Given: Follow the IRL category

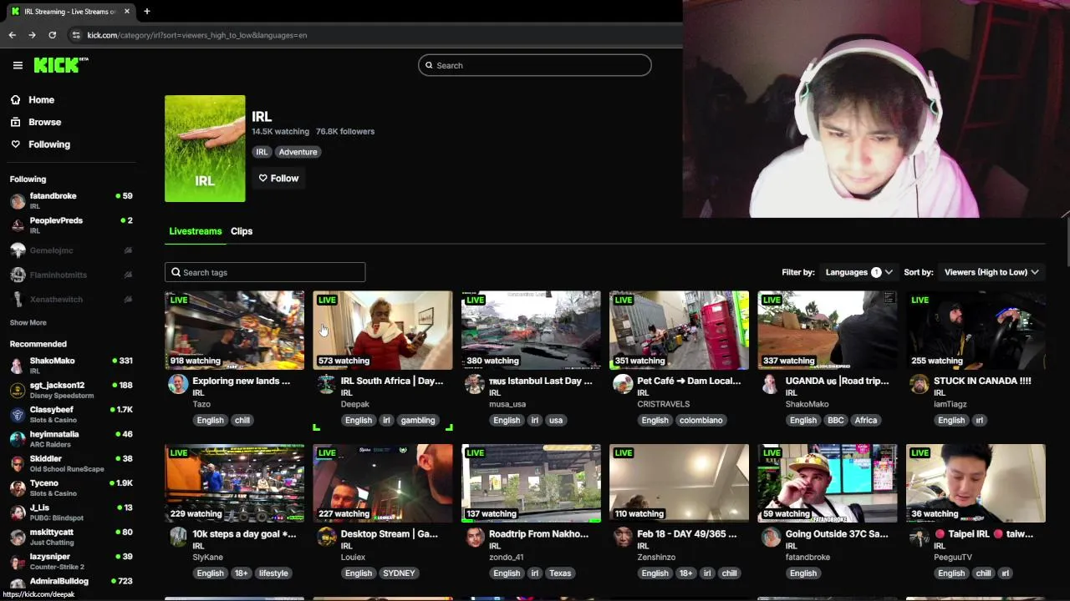Looking at the screenshot, I should pos(278,178).
